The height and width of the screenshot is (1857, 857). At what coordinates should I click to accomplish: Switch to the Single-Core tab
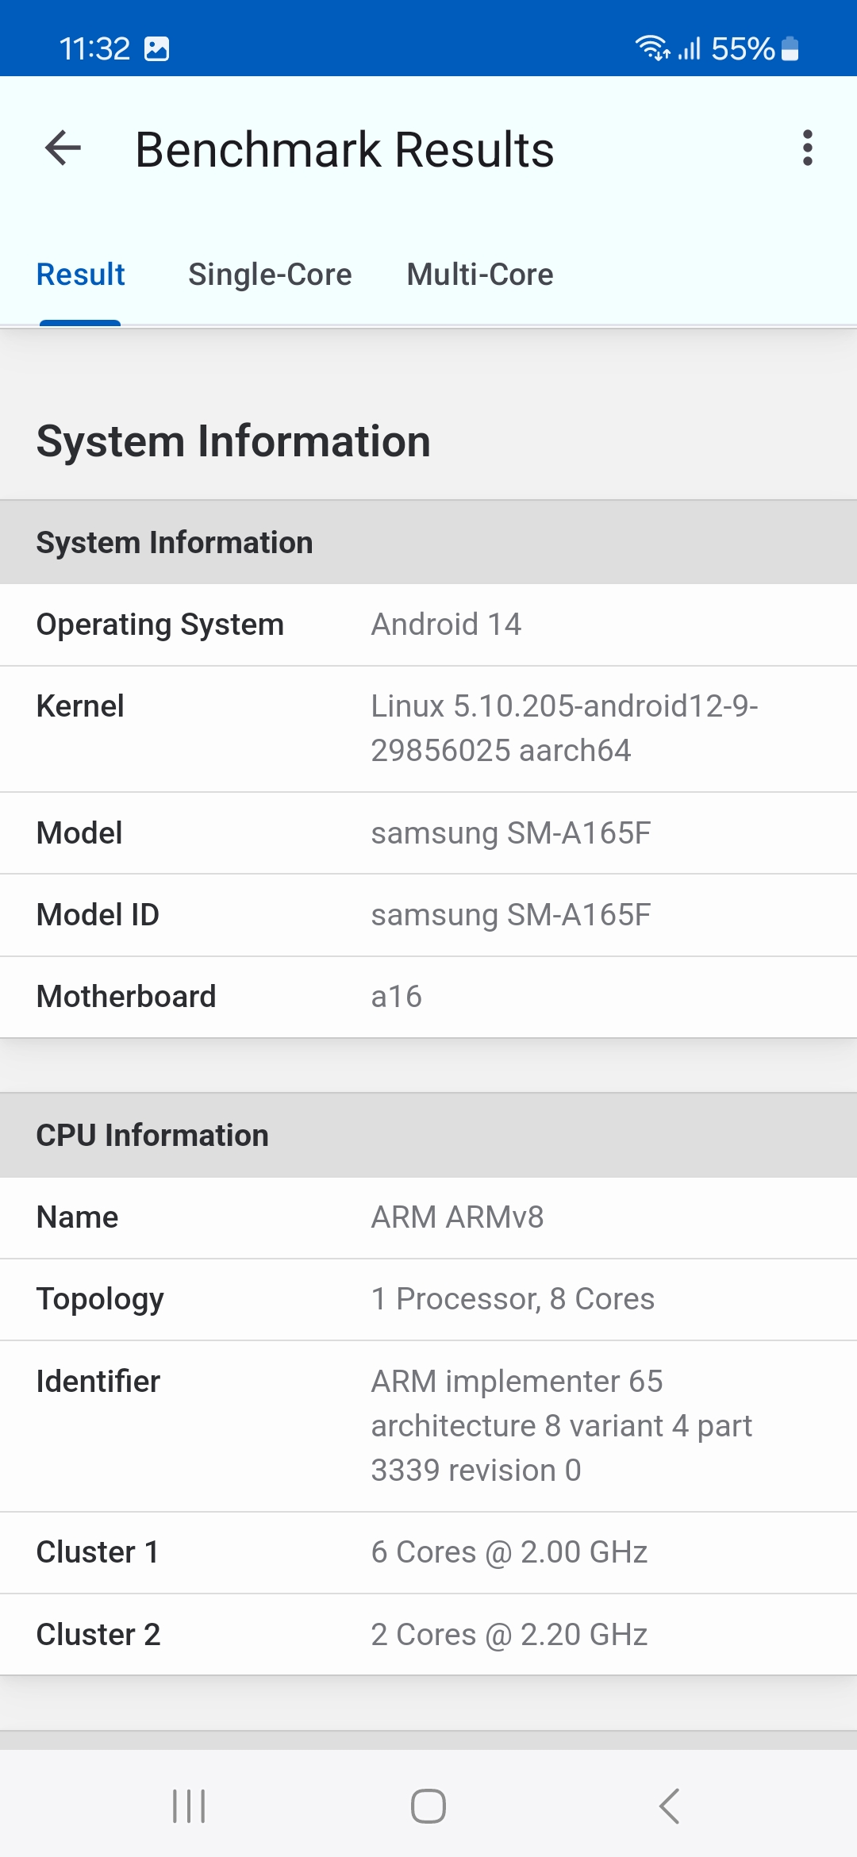click(x=270, y=275)
